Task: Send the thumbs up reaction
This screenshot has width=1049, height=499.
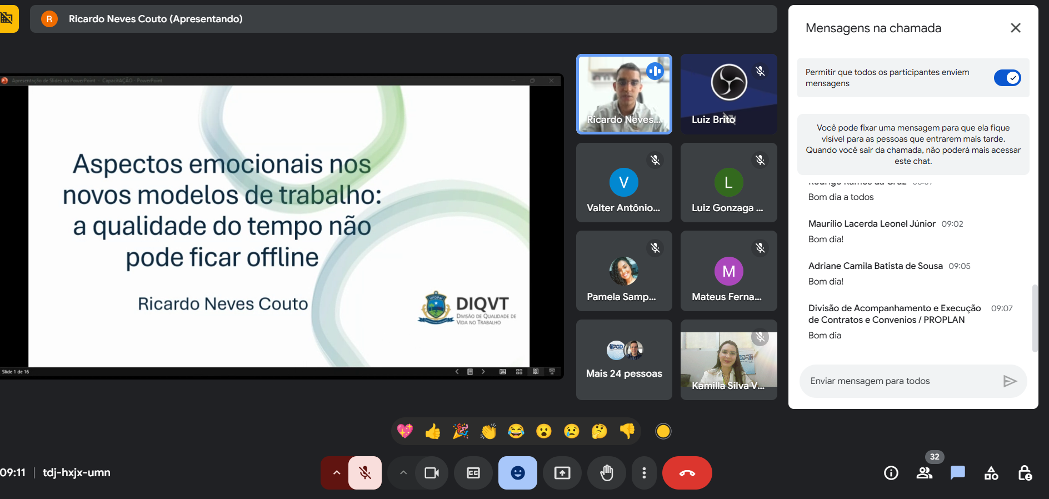Action: (x=433, y=431)
